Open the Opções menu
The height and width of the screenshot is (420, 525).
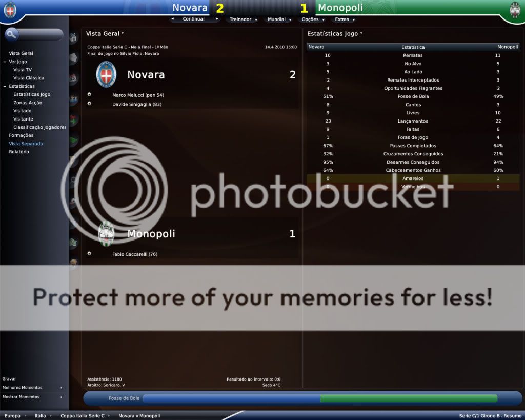(x=312, y=19)
